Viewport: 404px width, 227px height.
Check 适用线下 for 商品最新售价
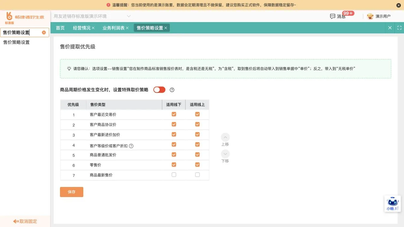click(x=174, y=175)
